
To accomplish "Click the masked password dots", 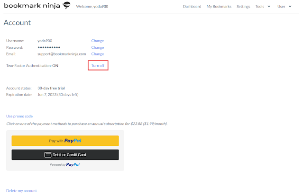I will tap(49, 47).
